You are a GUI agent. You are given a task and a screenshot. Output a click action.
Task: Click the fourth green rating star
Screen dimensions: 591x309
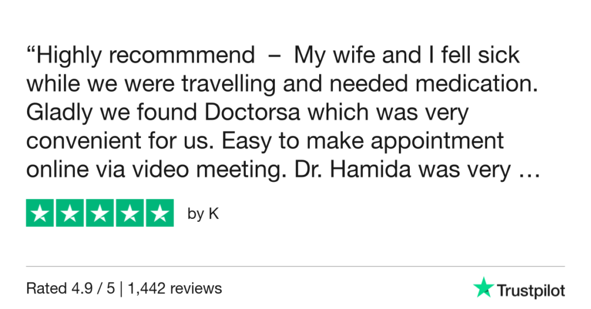129,213
